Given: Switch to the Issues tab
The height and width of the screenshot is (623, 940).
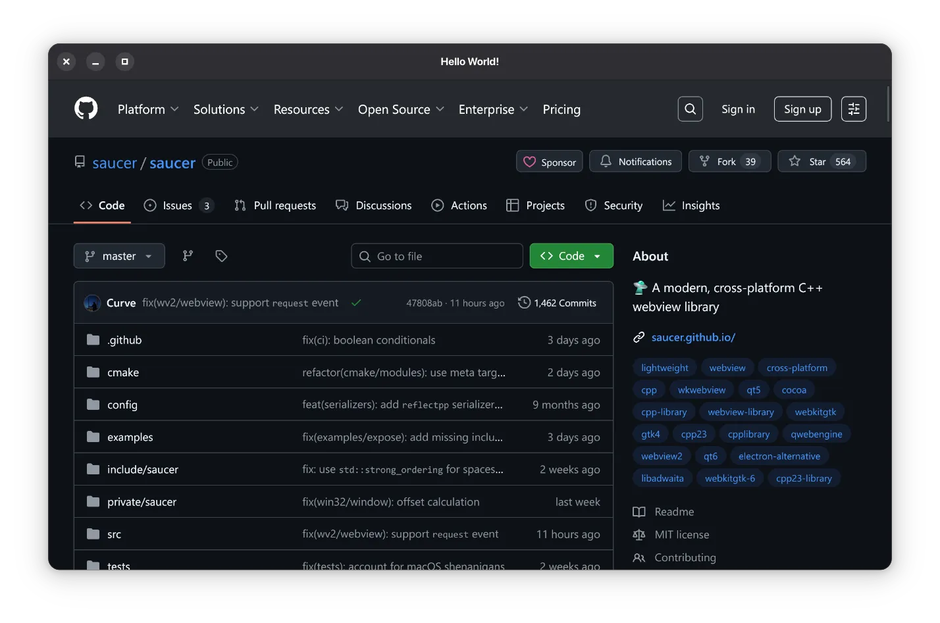Looking at the screenshot, I should [178, 205].
